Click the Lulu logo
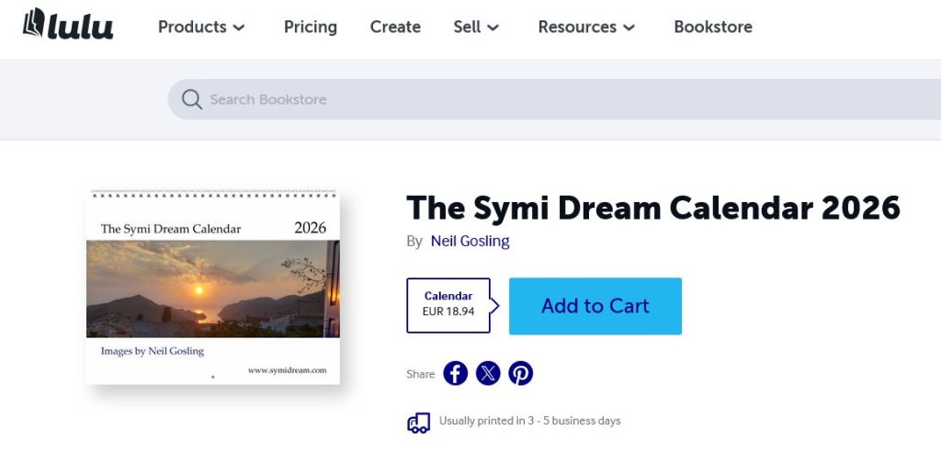 coord(68,26)
